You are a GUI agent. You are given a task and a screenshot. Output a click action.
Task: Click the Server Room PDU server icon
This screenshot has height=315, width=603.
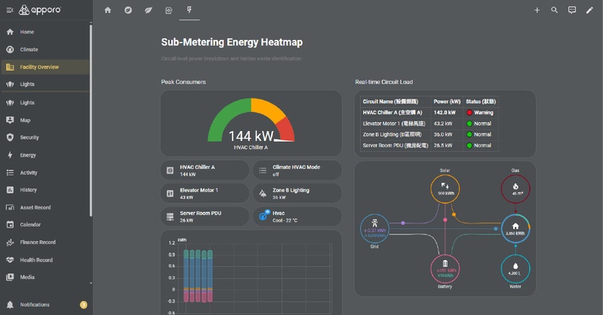coord(170,217)
